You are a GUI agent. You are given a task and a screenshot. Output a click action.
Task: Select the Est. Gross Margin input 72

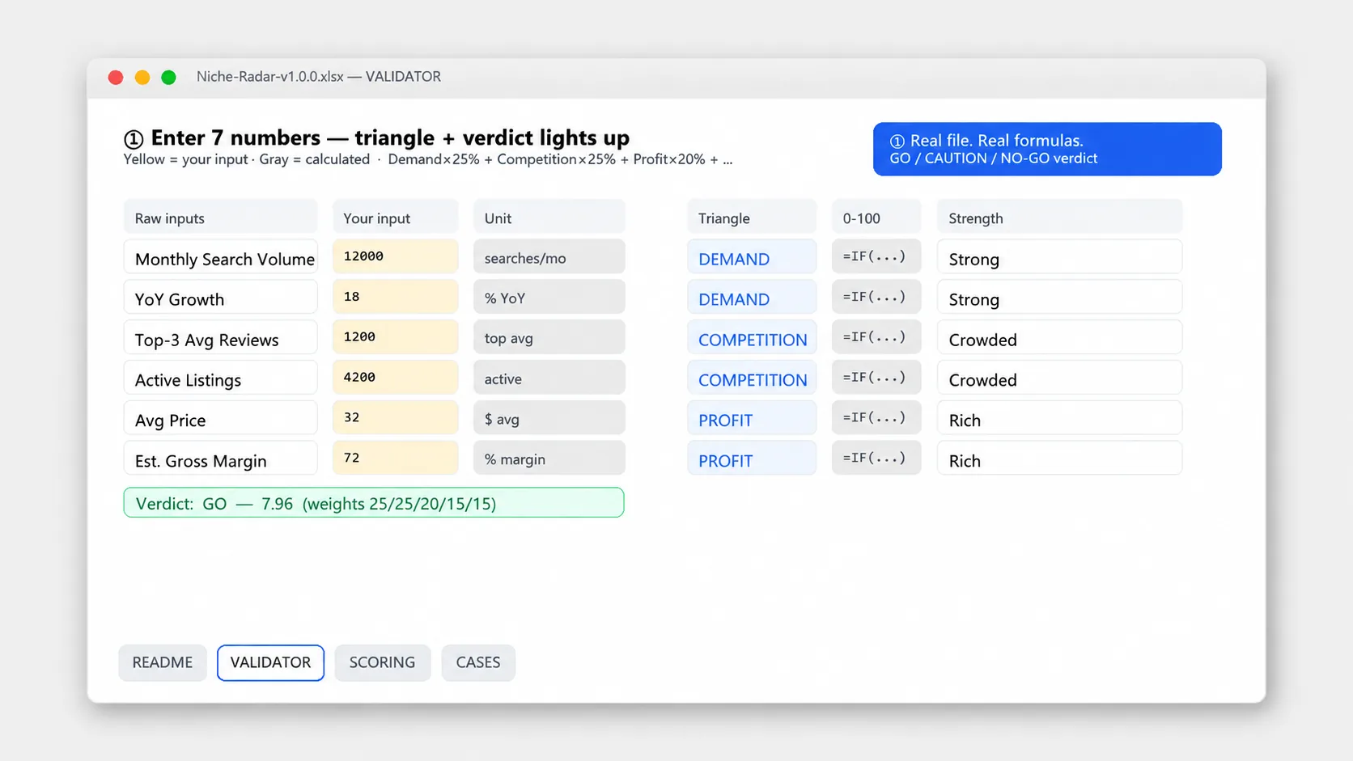tap(396, 459)
